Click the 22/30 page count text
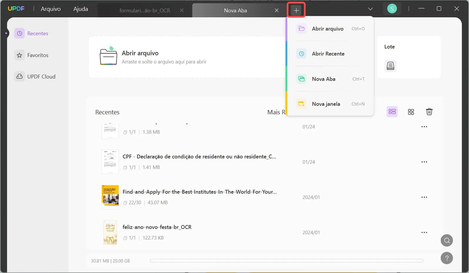The image size is (469, 273). point(135,202)
